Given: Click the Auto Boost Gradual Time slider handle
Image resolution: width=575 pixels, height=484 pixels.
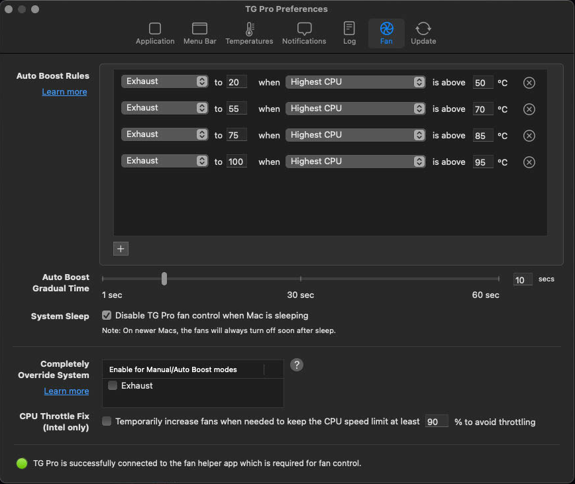Looking at the screenshot, I should coord(164,279).
